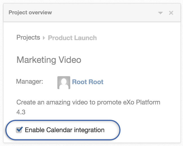183x146 pixels.
Task: Click the breadcrumb separator arrow
Action: click(x=44, y=38)
